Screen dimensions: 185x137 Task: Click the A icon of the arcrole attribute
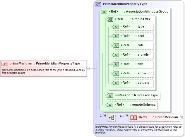pyautogui.click(x=116, y=55)
